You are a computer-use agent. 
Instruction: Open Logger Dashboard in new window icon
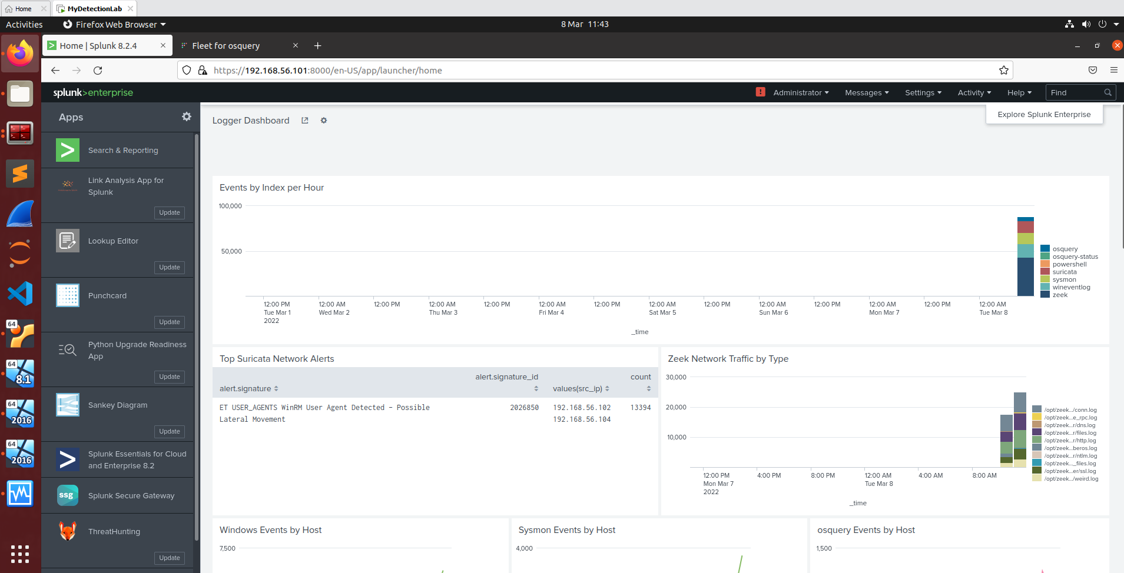[x=305, y=121]
